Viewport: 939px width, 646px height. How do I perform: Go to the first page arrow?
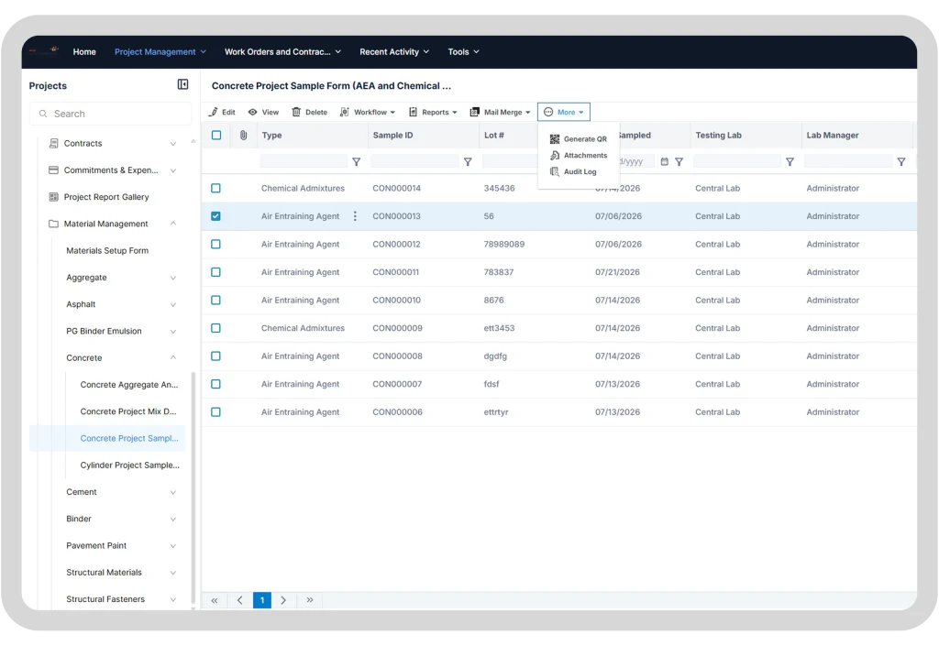click(215, 600)
